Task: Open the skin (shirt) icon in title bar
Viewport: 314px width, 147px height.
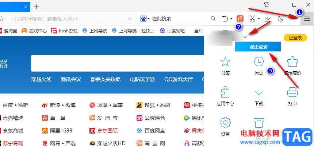Action: pos(267,5)
